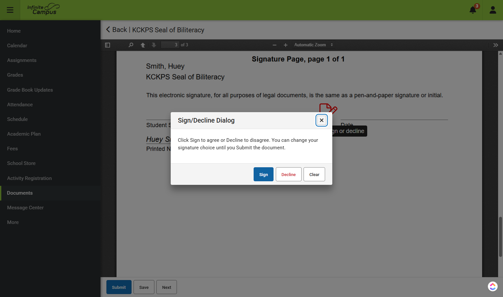Clear the signature choice

pyautogui.click(x=314, y=174)
